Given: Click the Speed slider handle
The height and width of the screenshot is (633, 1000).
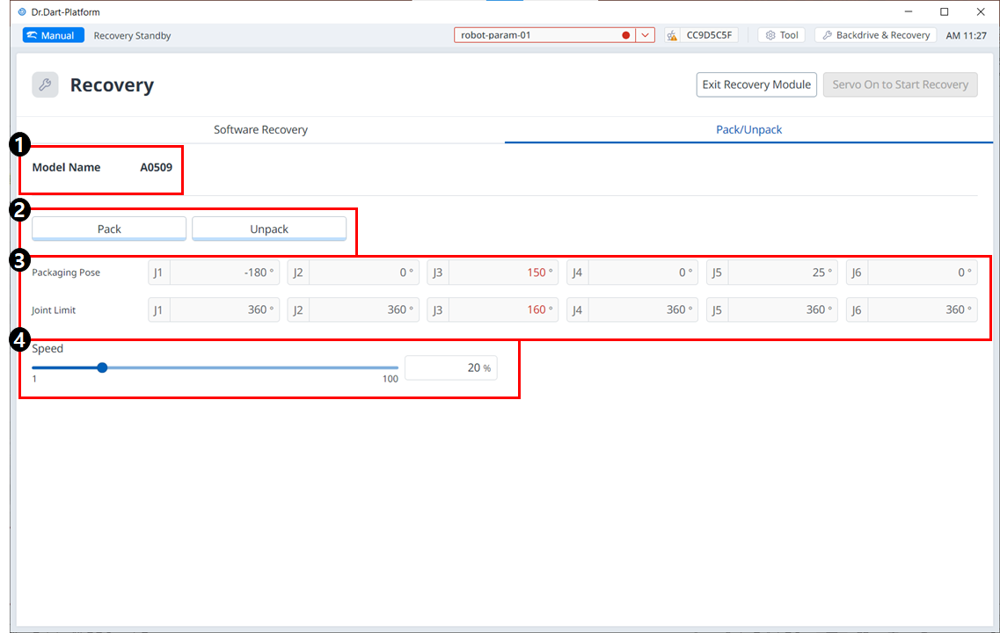Looking at the screenshot, I should (102, 367).
